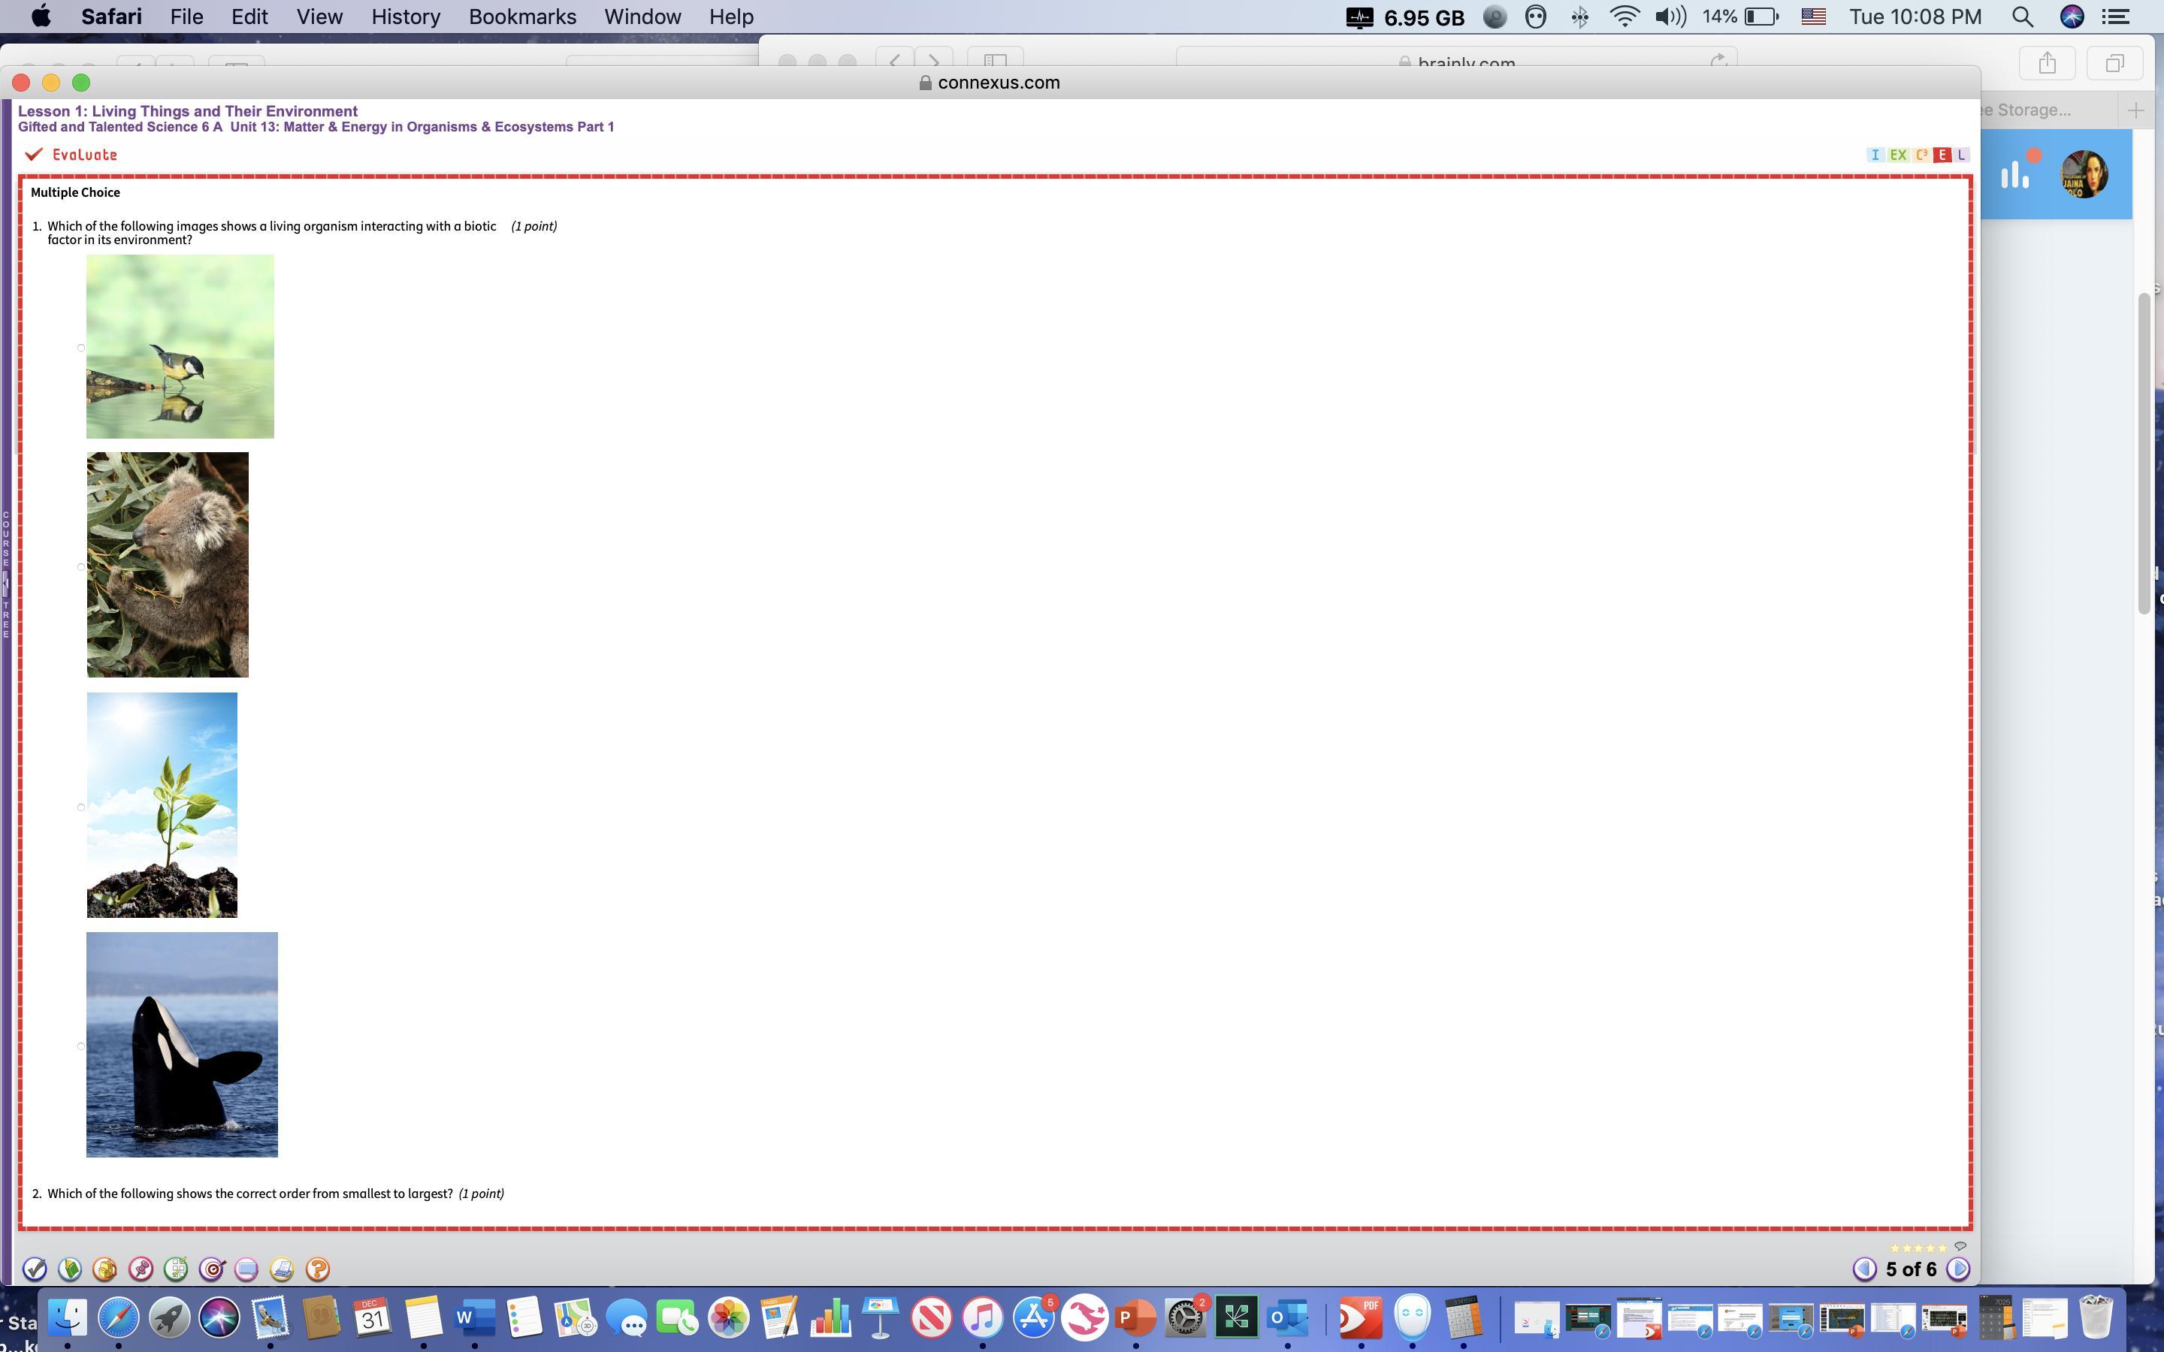The height and width of the screenshot is (1352, 2164).
Task: Click the orange question mark help icon
Action: click(317, 1269)
